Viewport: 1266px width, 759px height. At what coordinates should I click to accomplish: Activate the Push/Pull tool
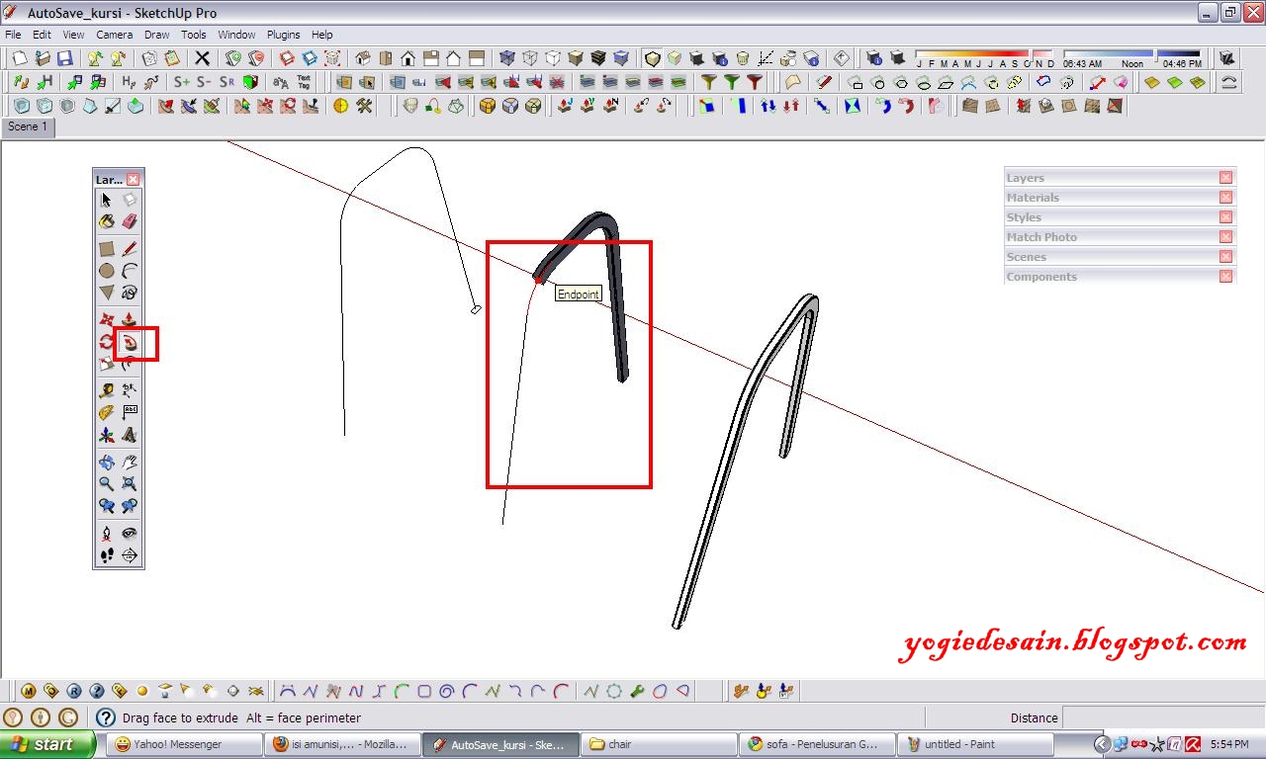coord(129,318)
